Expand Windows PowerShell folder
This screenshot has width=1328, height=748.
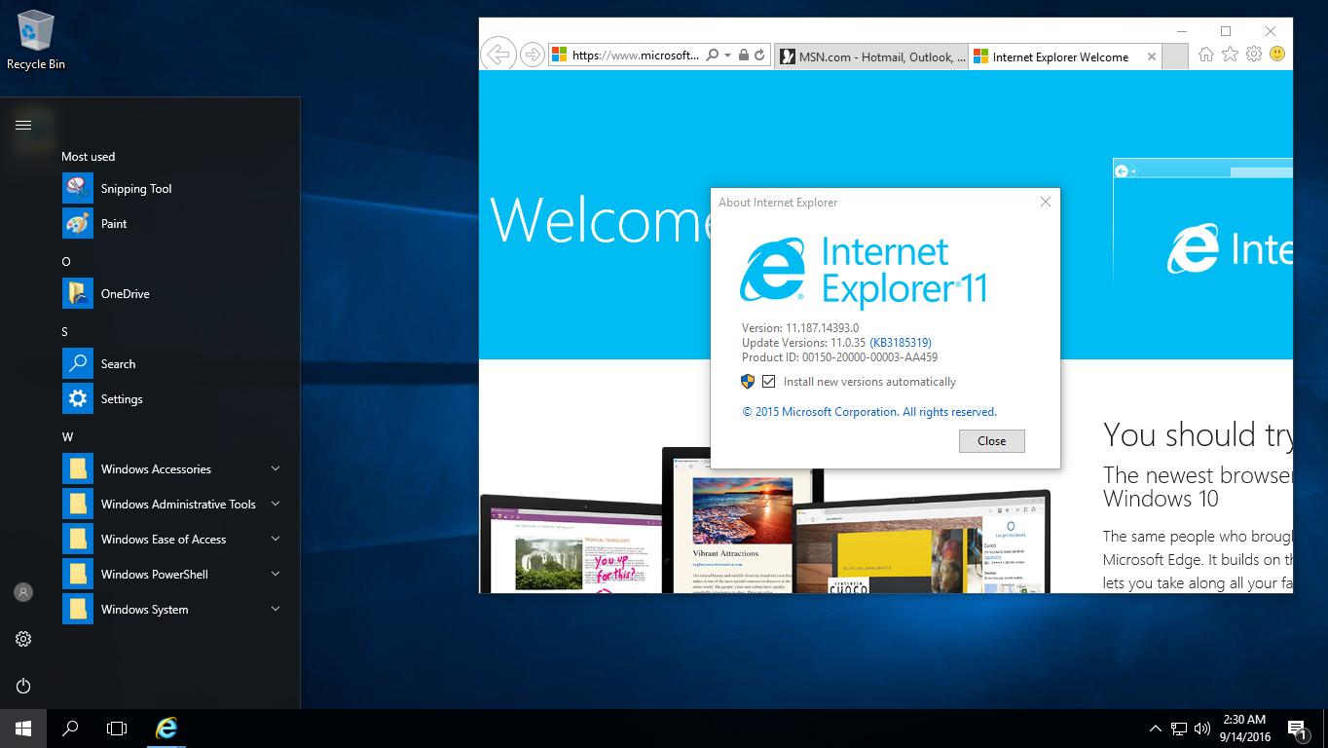[x=175, y=575]
